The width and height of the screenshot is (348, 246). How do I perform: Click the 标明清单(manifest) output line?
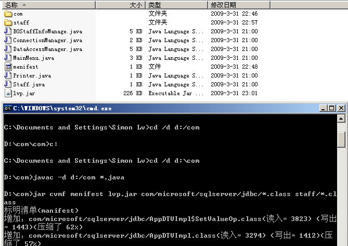point(41,210)
